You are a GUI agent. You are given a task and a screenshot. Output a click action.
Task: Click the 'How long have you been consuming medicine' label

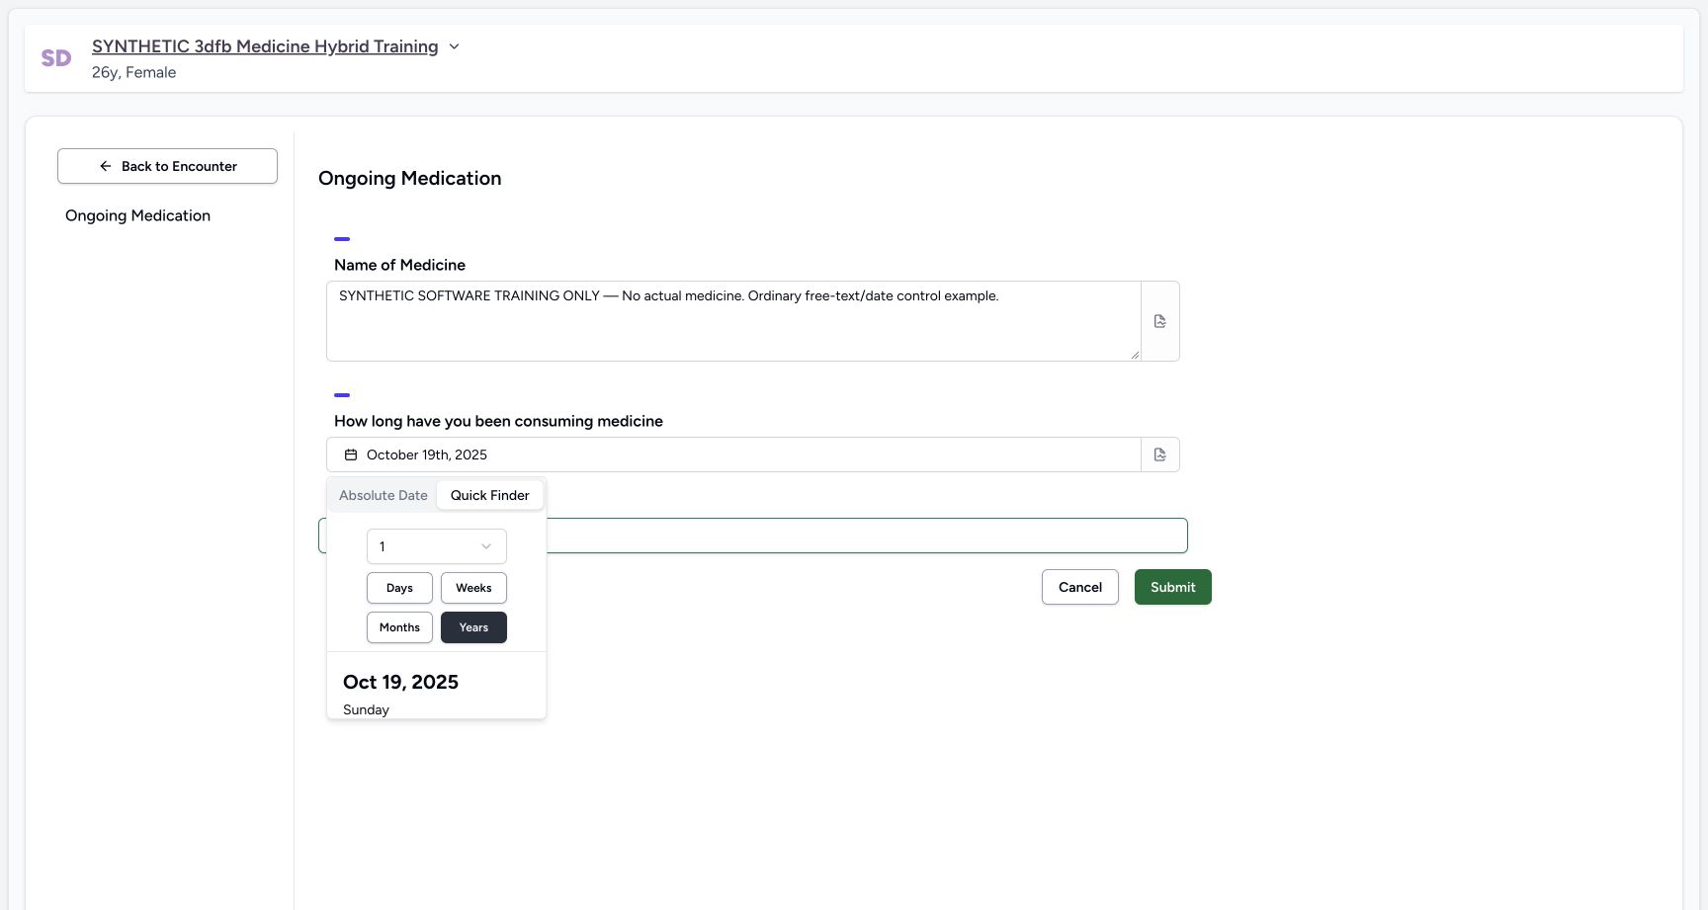click(x=498, y=421)
